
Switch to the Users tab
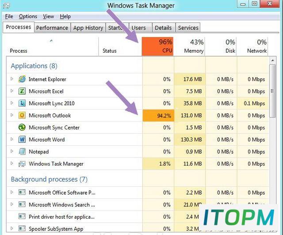tap(141, 28)
